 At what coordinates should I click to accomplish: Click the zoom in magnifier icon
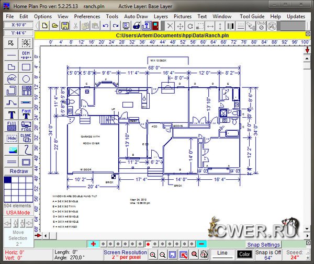153,255
